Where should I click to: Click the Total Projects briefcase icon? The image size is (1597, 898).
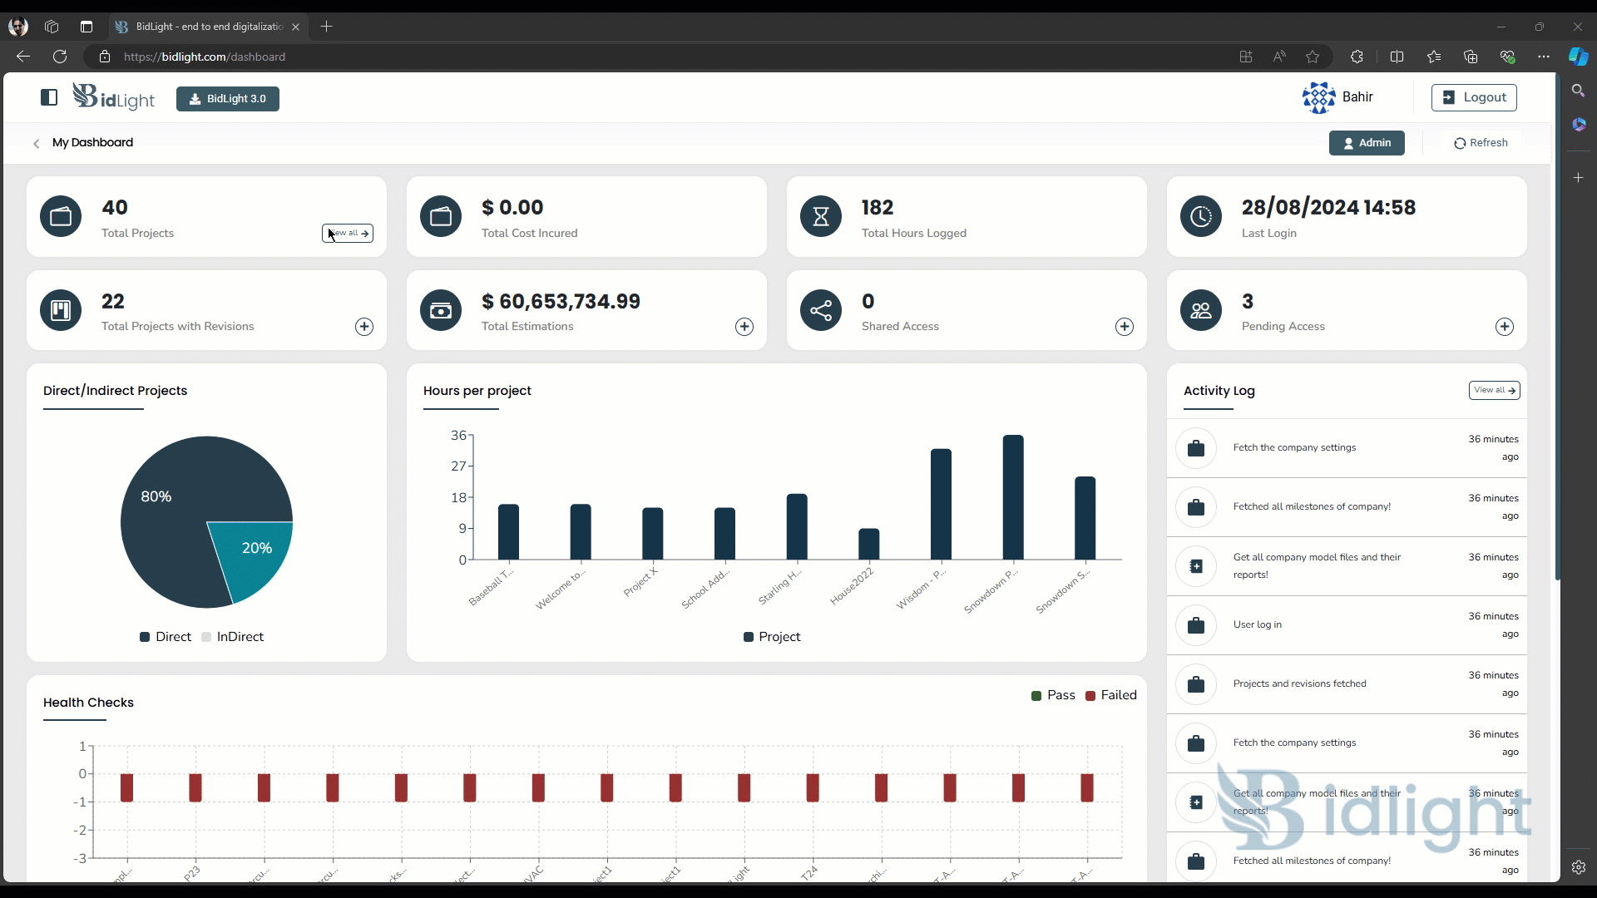[61, 216]
